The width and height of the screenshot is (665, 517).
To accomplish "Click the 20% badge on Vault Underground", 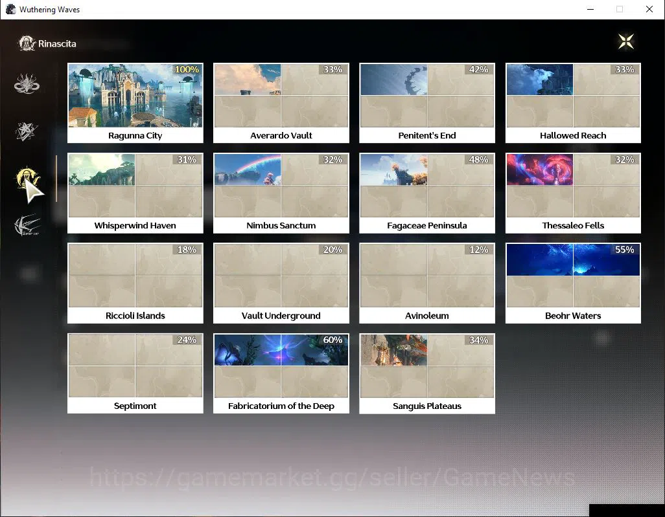I will point(333,250).
